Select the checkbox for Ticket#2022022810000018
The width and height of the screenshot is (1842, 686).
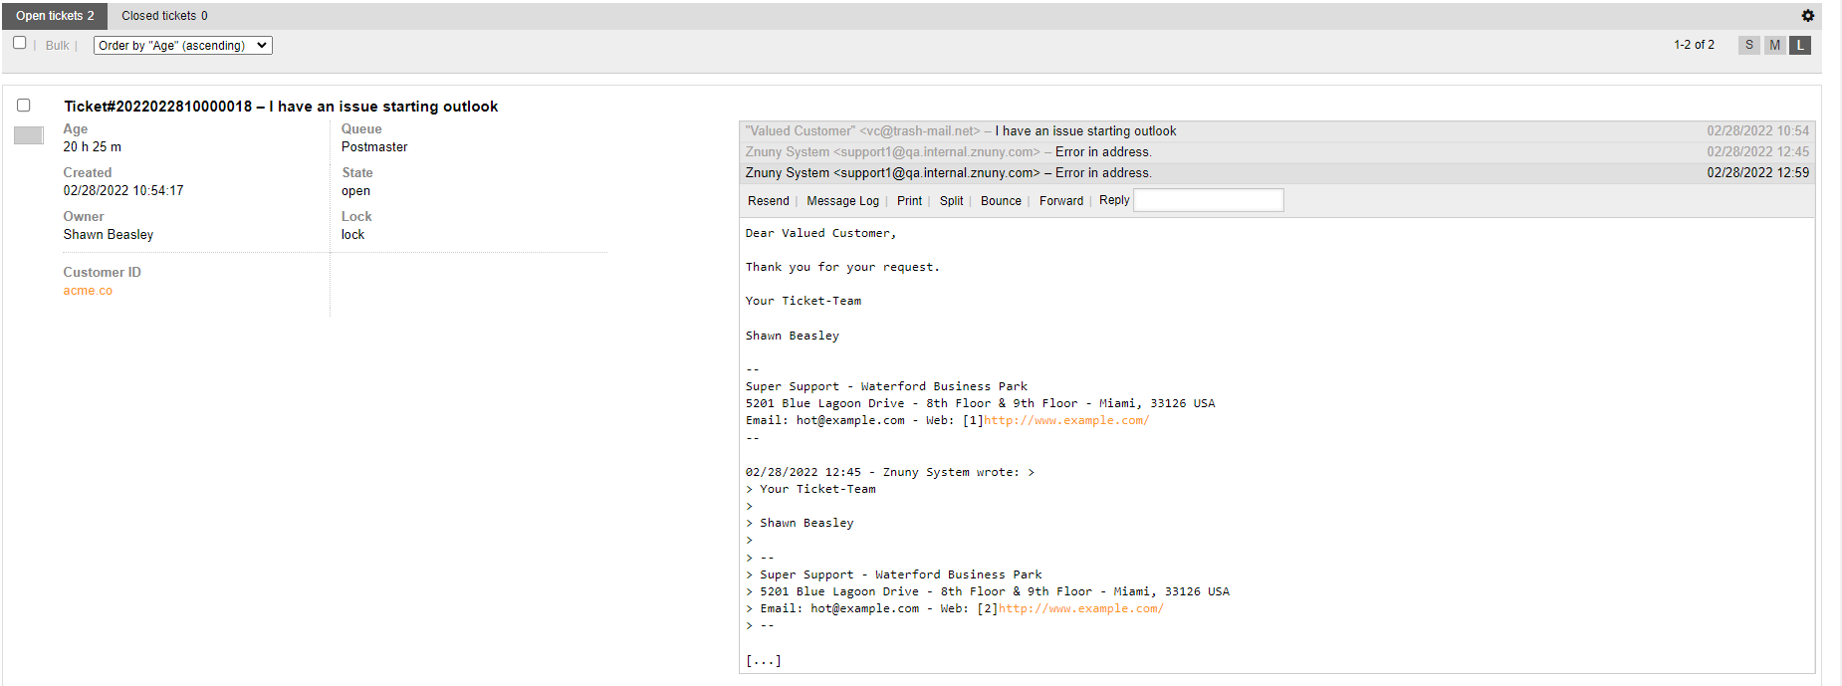(24, 106)
